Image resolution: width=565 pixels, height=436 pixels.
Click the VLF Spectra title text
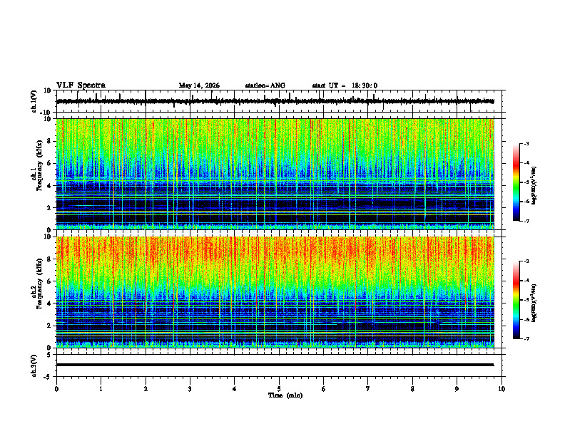click(81, 85)
